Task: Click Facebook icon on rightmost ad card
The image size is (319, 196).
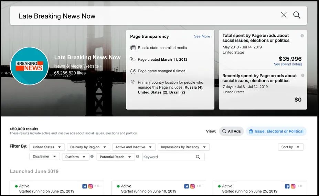Action: coord(287,186)
